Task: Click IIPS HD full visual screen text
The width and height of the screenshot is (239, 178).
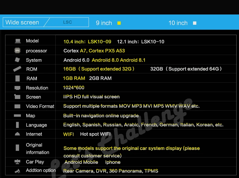Action: 91,97
